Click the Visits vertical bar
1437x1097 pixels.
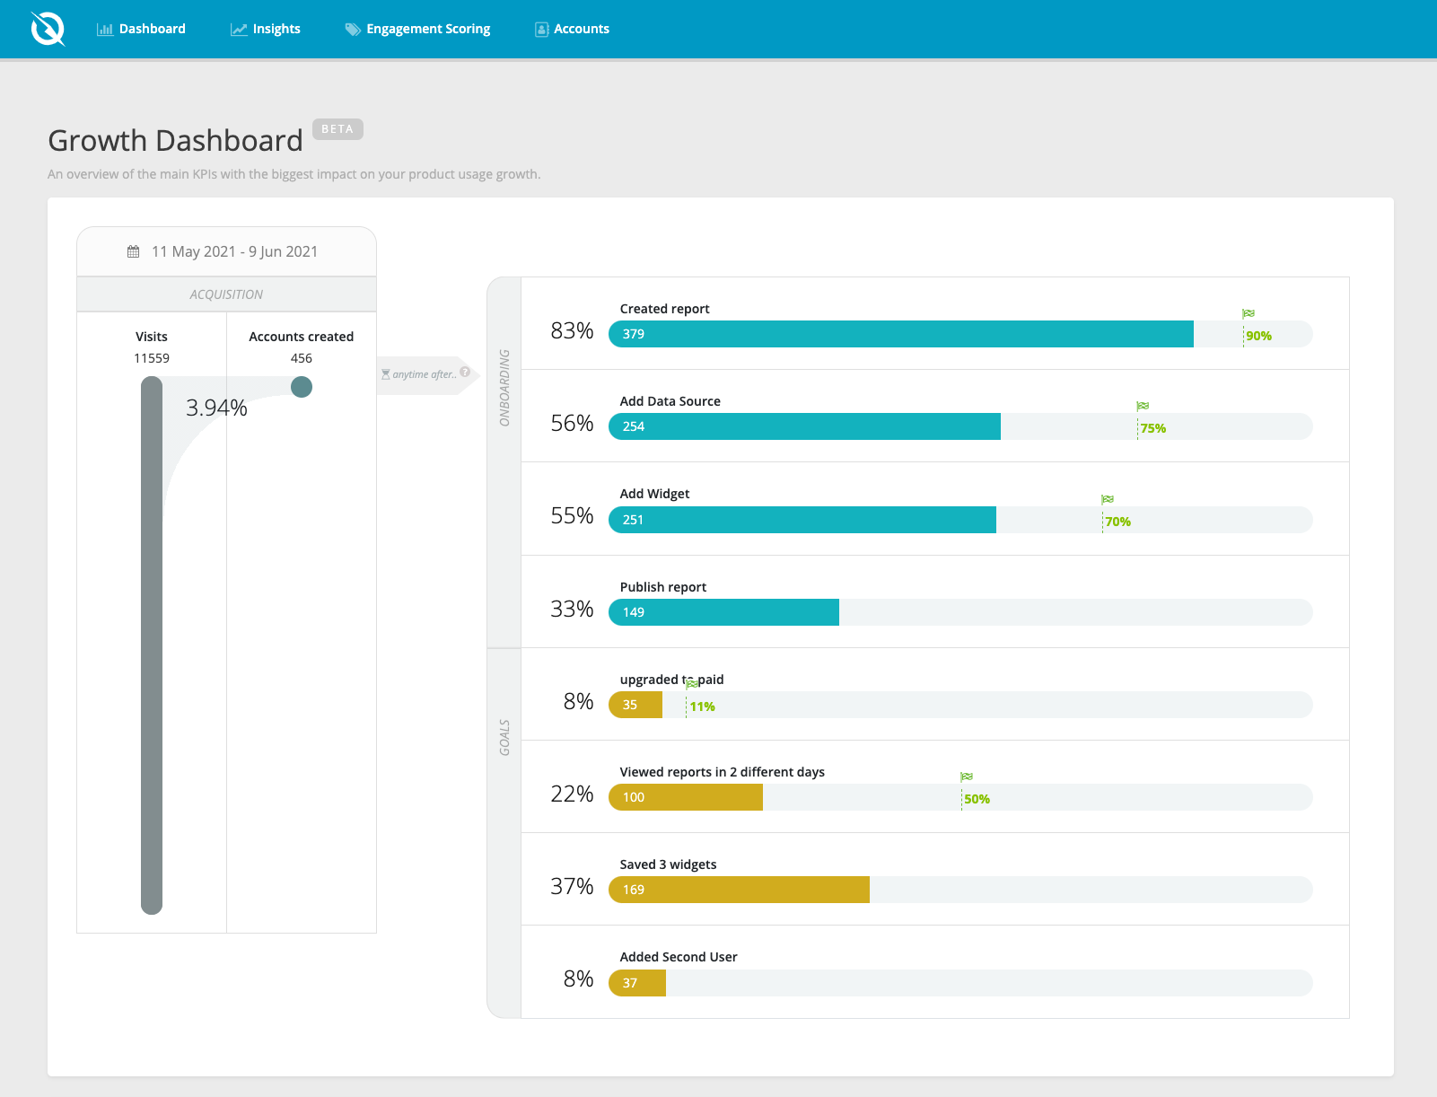(x=152, y=645)
